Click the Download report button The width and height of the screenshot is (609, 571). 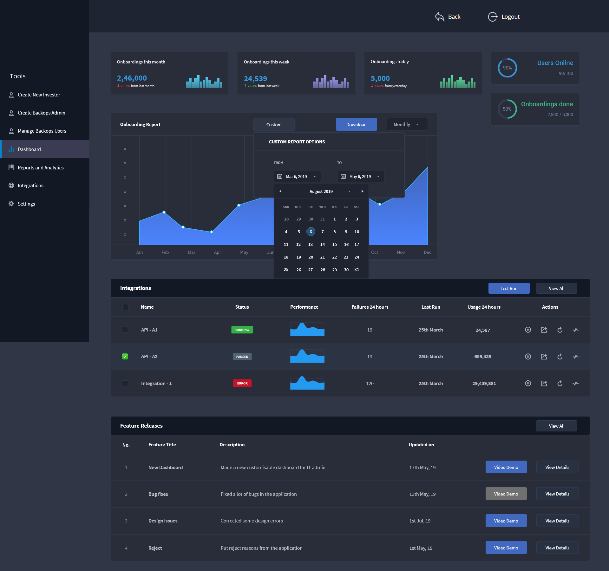(x=356, y=124)
